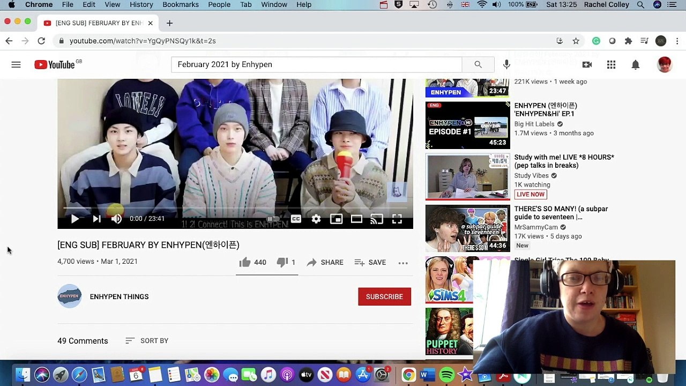The height and width of the screenshot is (386, 686).
Task: Open Spotlight search in menu bar
Action: pyautogui.click(x=640, y=4)
